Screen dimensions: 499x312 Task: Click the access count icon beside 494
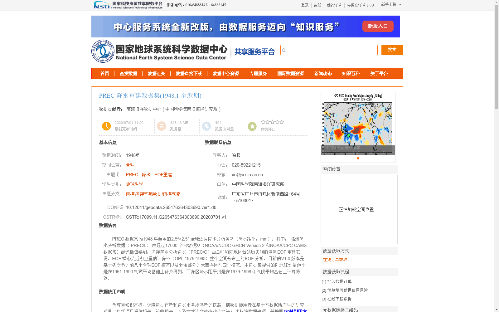tap(206, 126)
